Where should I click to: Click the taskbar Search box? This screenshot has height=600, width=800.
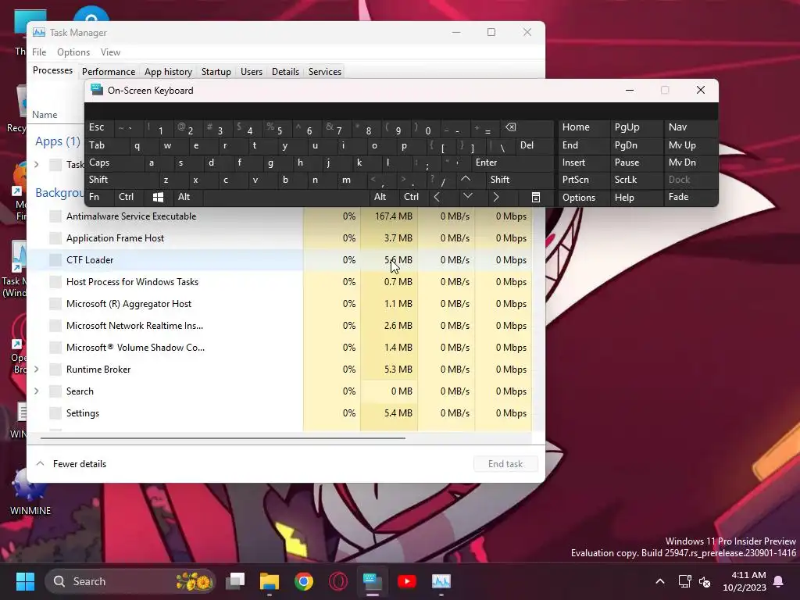130,581
